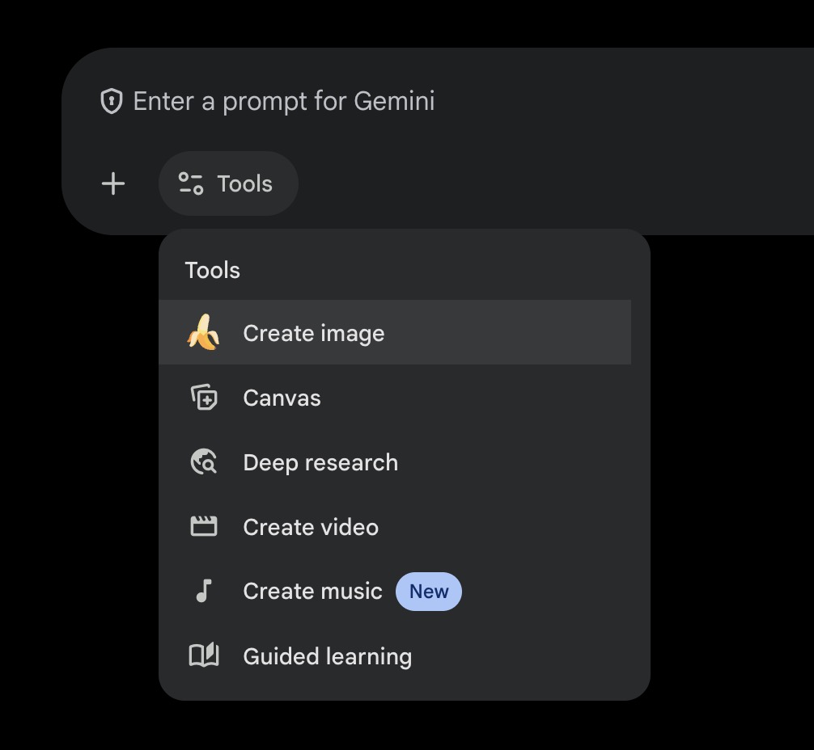Click the sliders icon on Tools button

click(x=191, y=183)
